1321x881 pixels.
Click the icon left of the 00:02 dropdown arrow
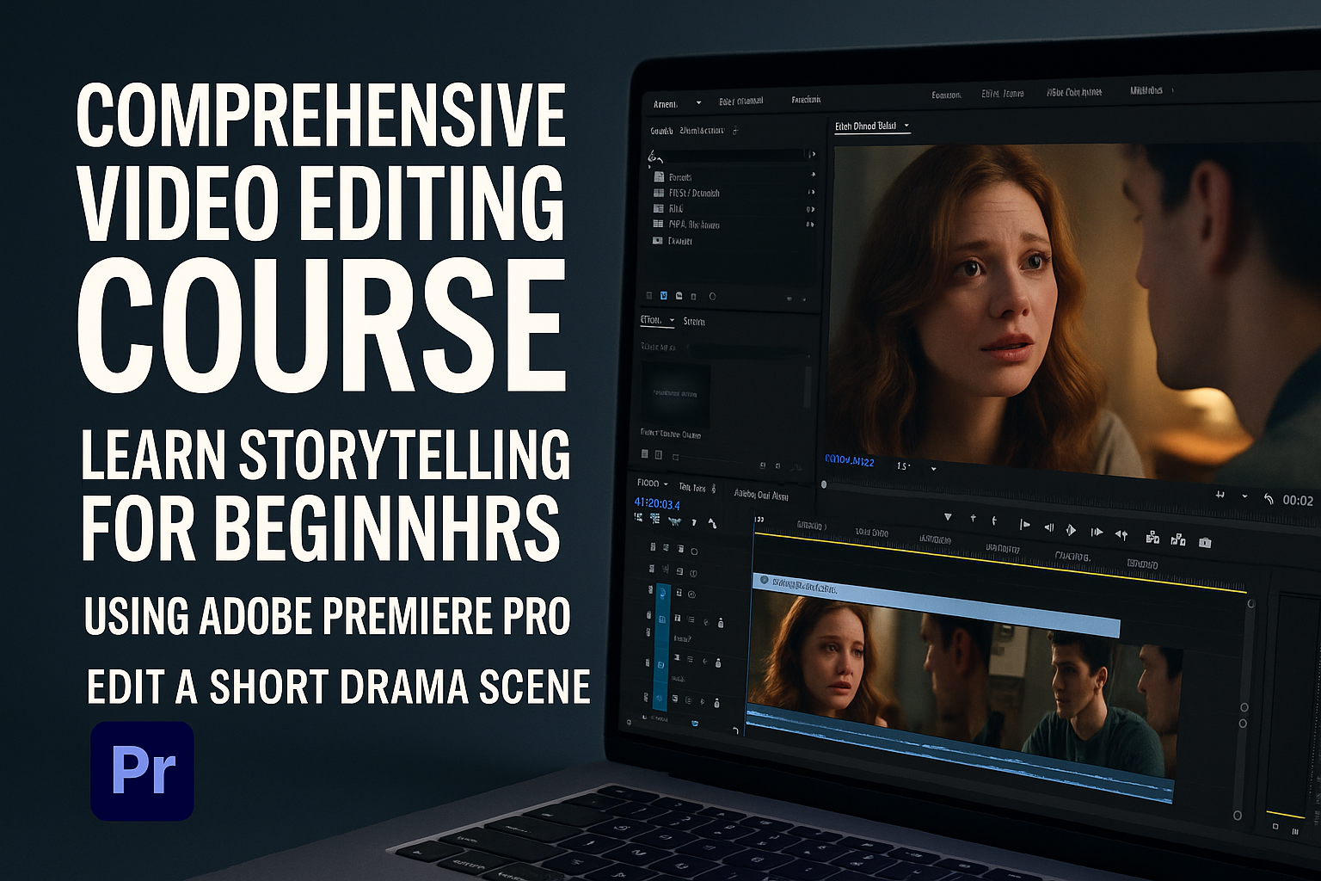tap(1220, 495)
